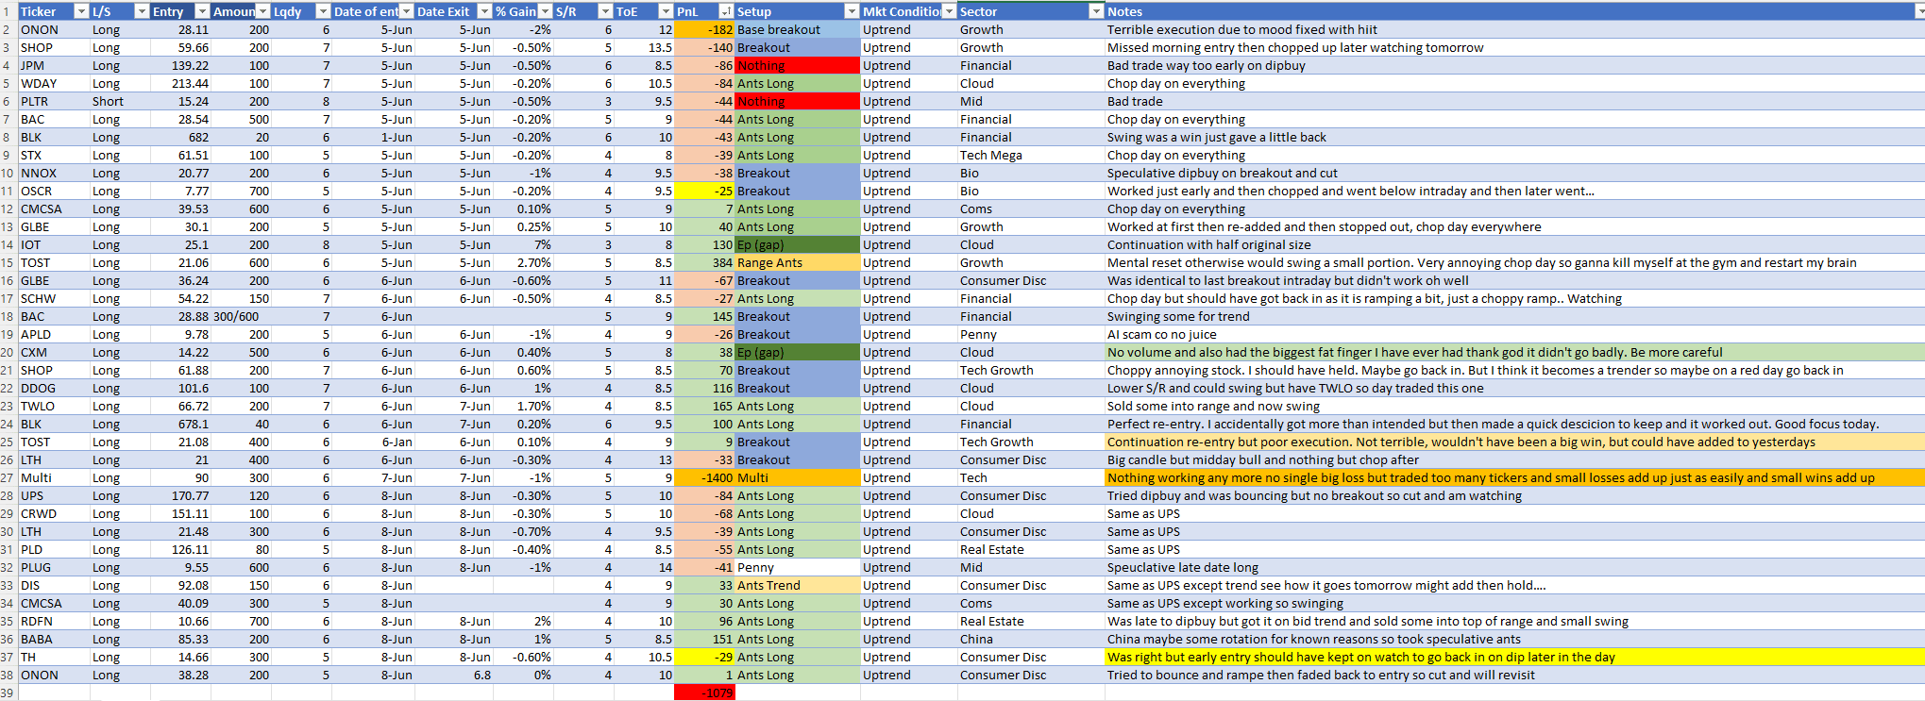Image resolution: width=1925 pixels, height=701 pixels.
Task: Select the OSCR ticker cell
Action: click(54, 191)
